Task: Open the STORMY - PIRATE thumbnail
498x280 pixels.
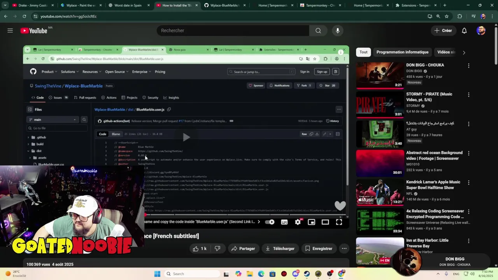Action: [x=380, y=104]
